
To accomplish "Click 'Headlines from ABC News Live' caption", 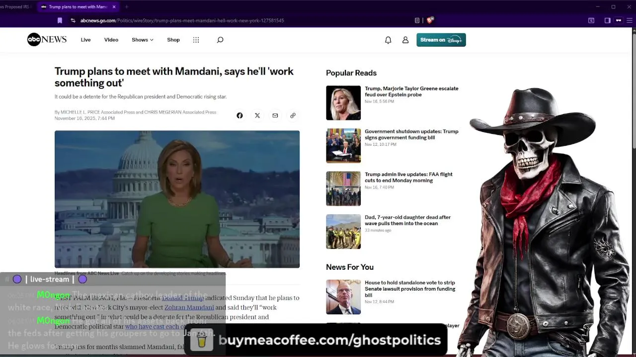I will [87, 273].
